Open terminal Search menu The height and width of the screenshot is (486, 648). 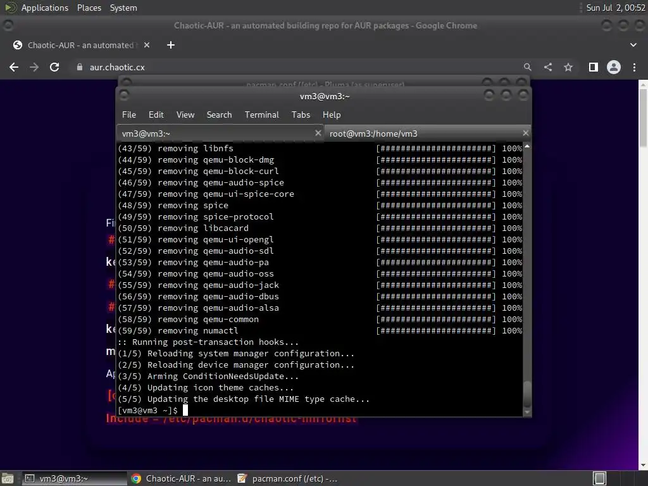click(x=219, y=115)
